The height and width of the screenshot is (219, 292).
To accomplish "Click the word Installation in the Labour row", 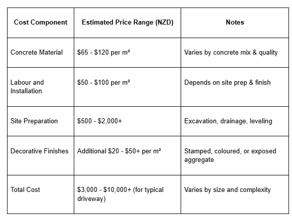I will pyautogui.click(x=26, y=91).
